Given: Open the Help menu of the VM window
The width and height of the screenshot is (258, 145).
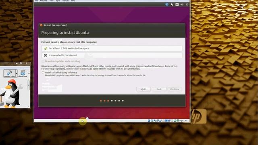Looking at the screenshot, I should pyautogui.click(x=73, y=1).
